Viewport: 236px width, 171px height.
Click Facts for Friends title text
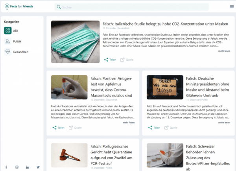(21, 6)
